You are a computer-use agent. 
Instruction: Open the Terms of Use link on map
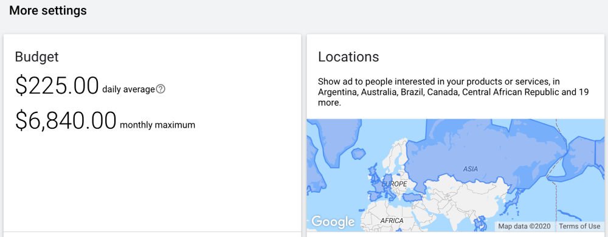579,226
